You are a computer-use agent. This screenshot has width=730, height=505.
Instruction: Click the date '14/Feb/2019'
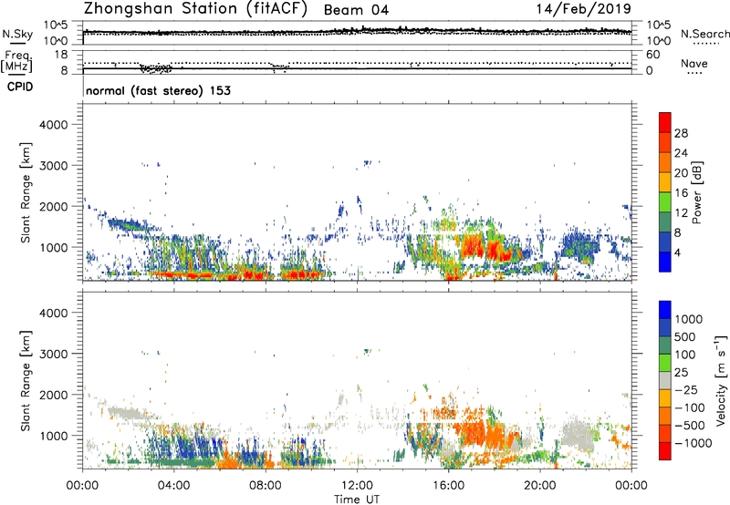pos(583,9)
